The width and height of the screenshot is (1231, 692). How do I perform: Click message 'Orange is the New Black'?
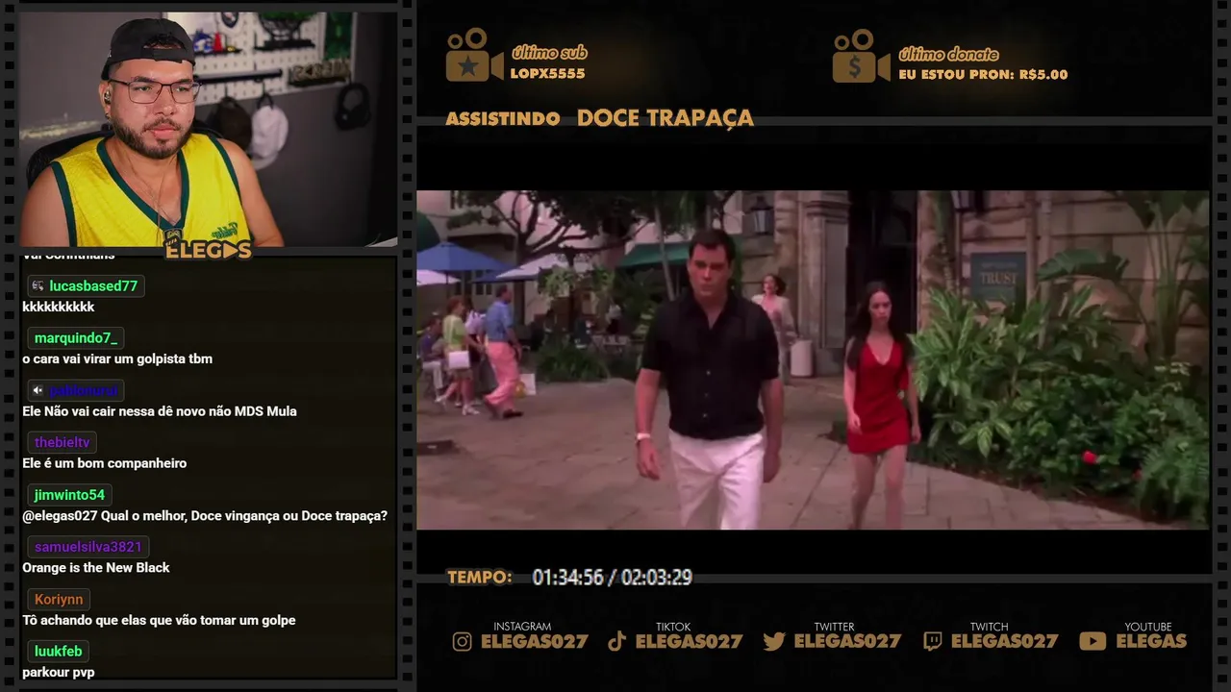(x=96, y=568)
